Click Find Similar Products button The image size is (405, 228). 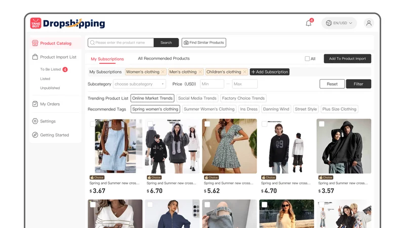click(204, 43)
